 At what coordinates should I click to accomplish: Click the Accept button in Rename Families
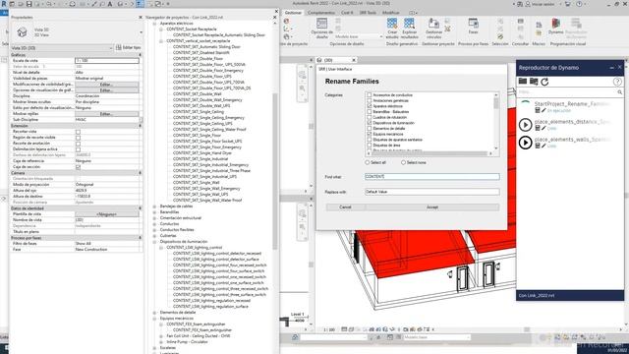click(432, 207)
